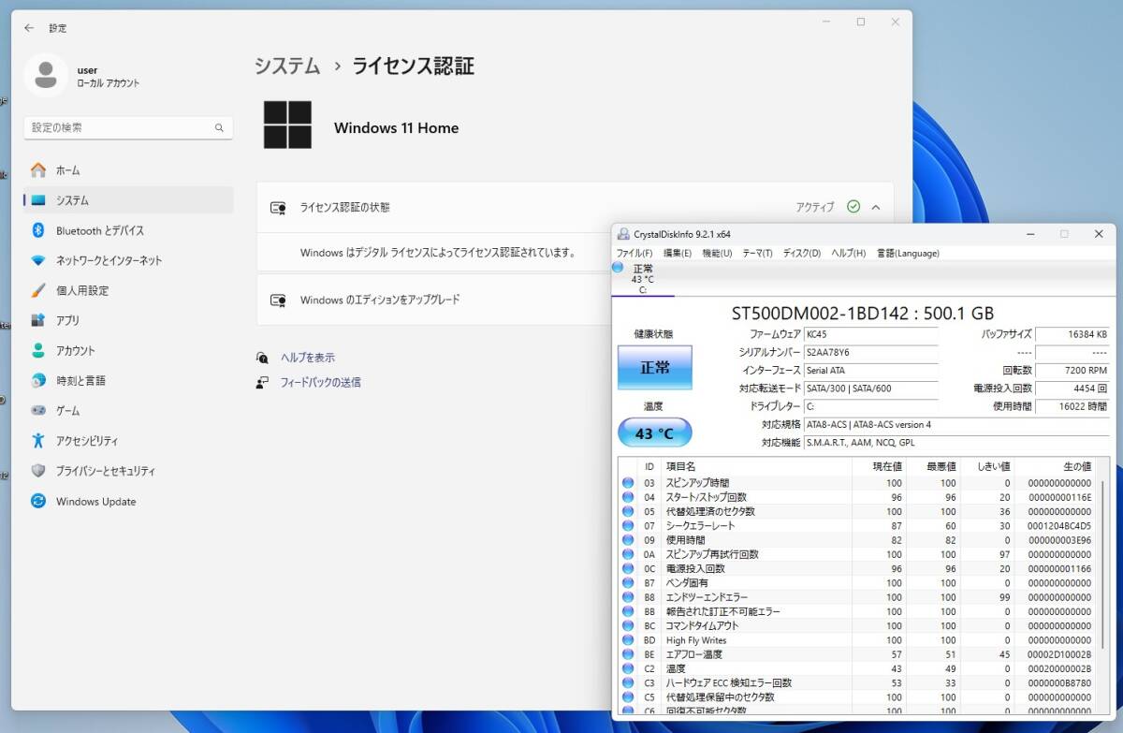
Task: Click the フィードバックの送信 feedback icon
Action: [263, 382]
